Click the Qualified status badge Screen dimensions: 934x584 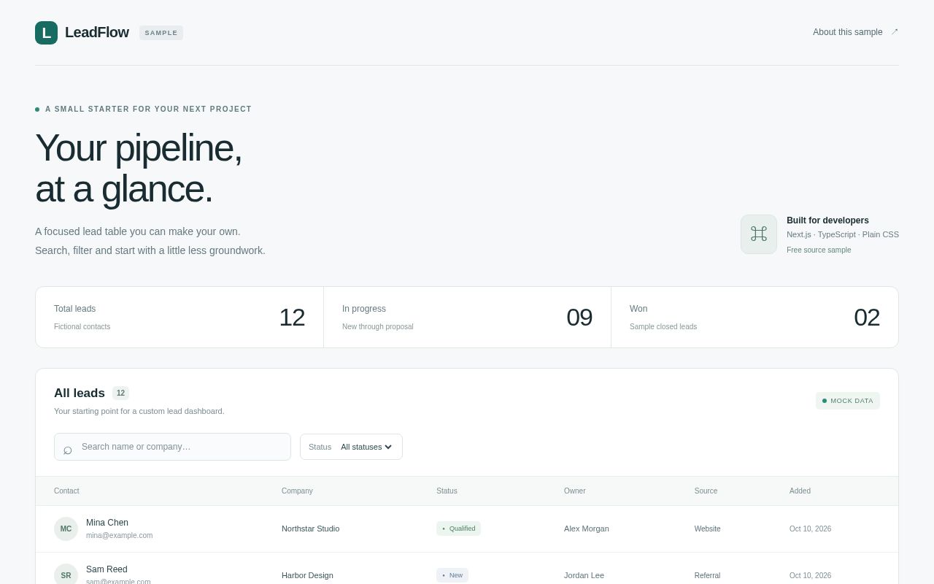458,529
